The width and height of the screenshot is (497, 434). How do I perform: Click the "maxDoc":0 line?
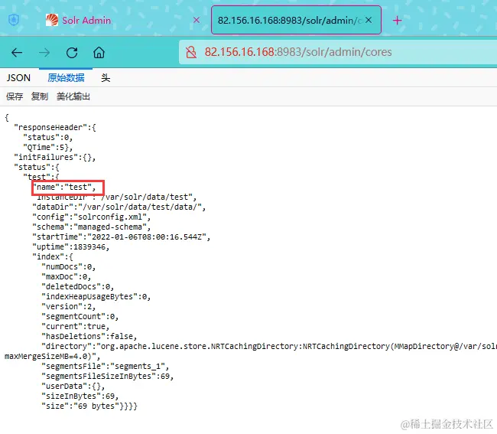(x=67, y=277)
